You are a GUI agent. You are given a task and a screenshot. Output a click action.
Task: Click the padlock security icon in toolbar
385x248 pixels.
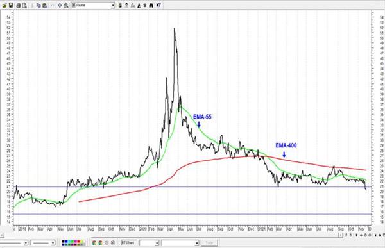(x=120, y=5)
